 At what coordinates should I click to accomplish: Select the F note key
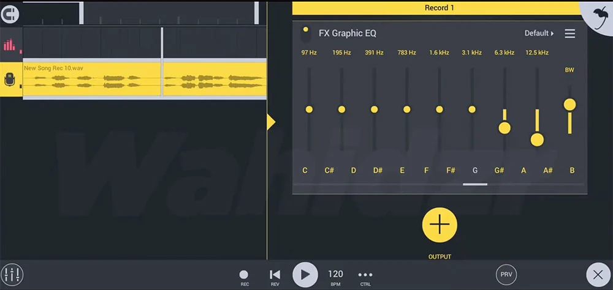point(427,170)
